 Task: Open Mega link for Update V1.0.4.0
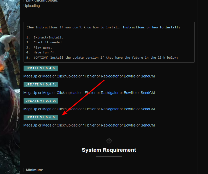click(x=47, y=76)
